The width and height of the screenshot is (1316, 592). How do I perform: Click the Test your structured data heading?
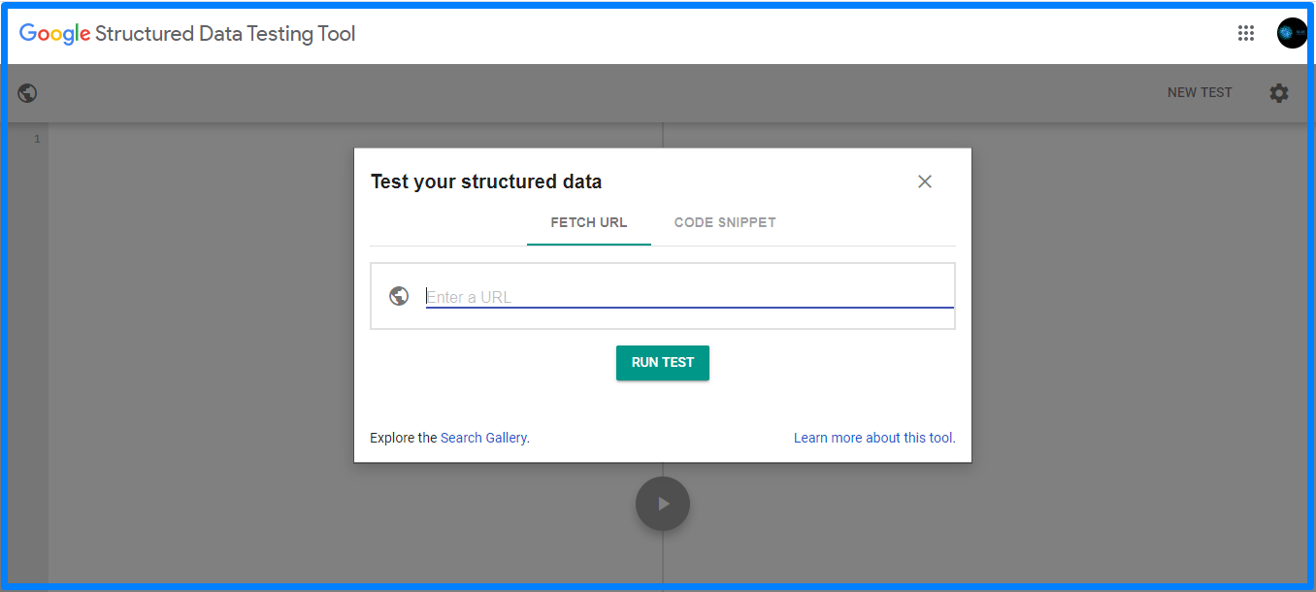486,181
